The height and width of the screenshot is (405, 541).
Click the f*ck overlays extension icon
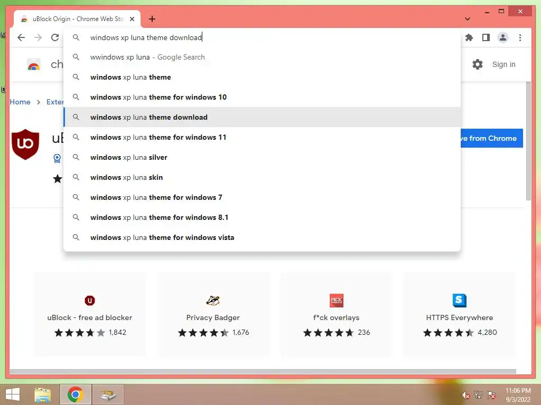[337, 301]
